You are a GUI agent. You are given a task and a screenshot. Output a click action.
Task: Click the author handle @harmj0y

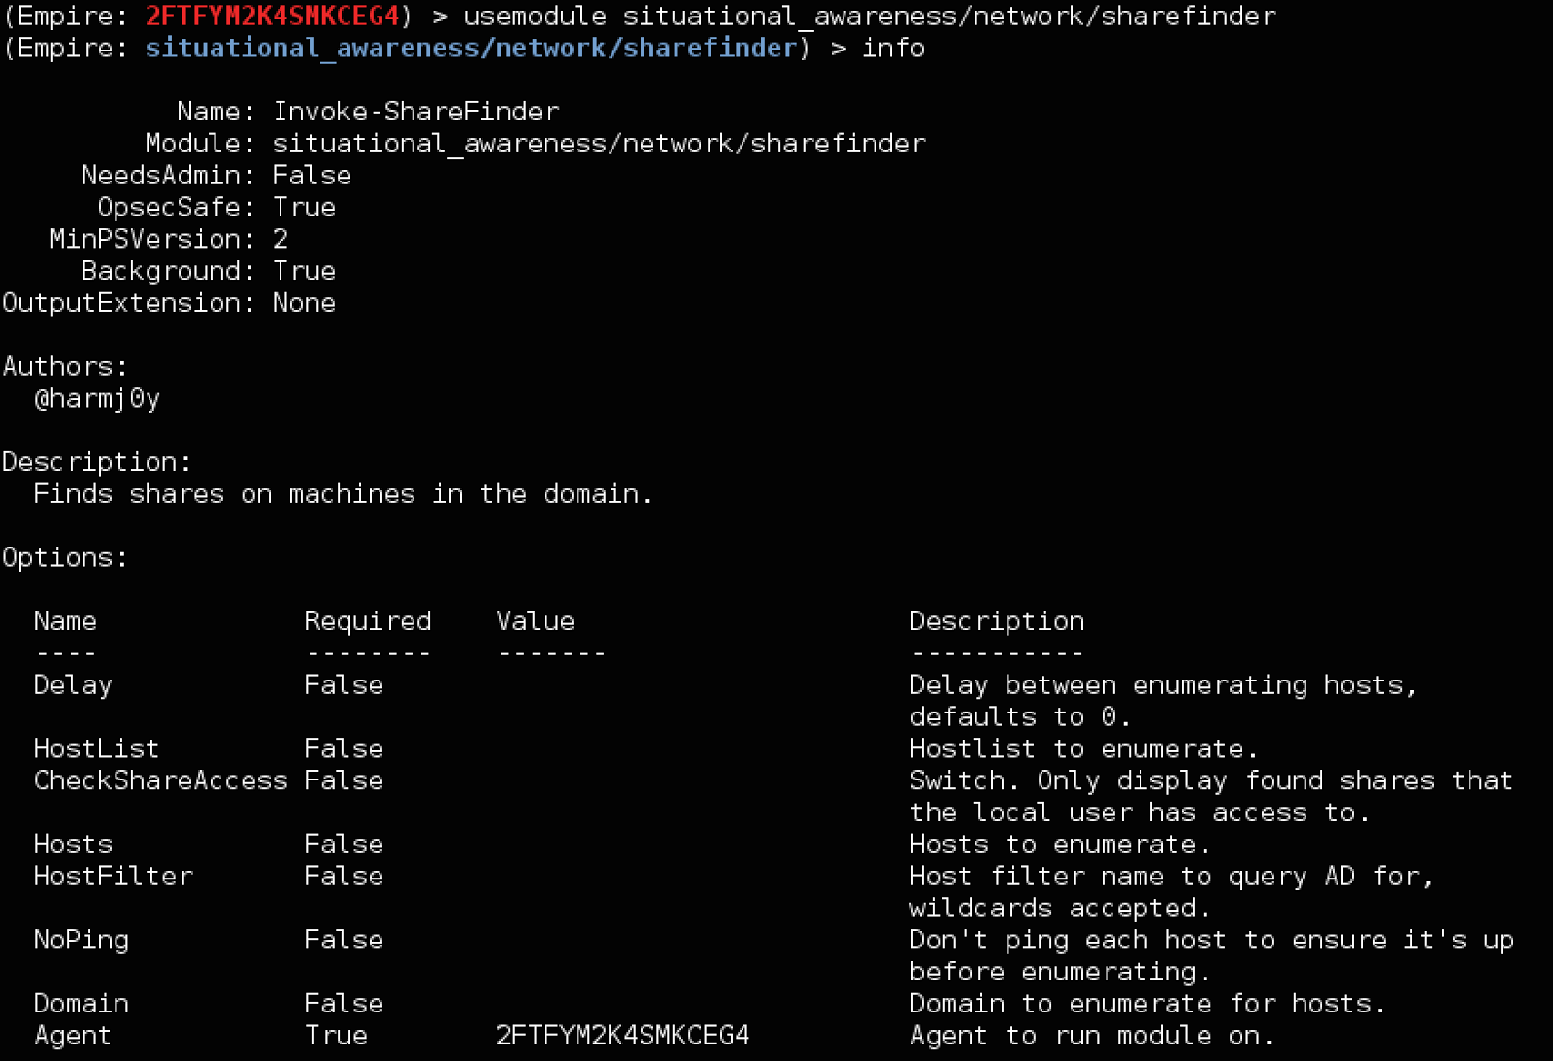tap(97, 399)
